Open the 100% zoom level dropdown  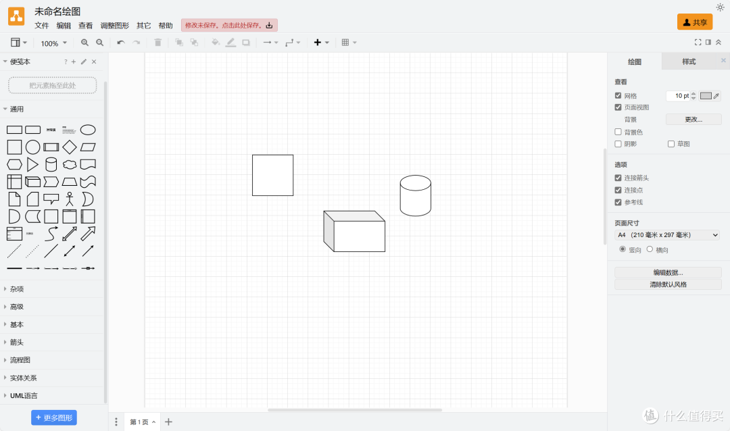pos(53,43)
